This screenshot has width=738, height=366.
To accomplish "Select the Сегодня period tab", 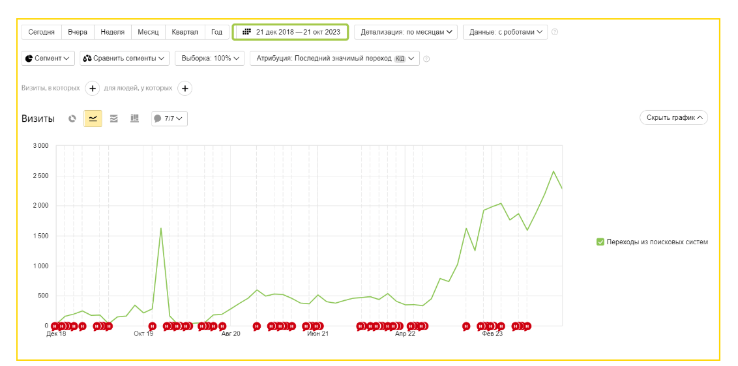I will (42, 33).
